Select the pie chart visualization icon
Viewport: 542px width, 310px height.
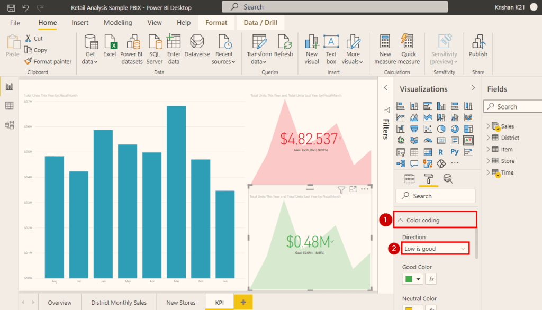click(x=441, y=129)
